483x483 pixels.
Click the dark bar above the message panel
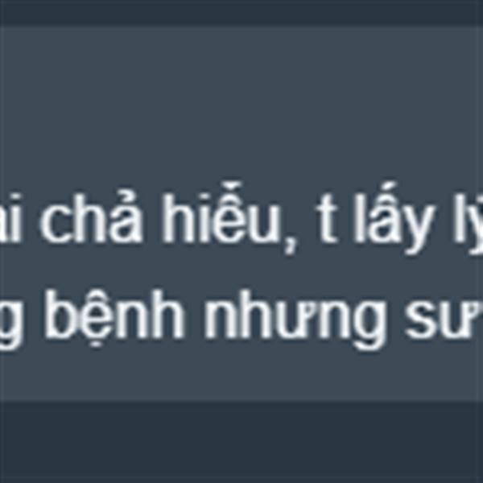(x=242, y=12)
